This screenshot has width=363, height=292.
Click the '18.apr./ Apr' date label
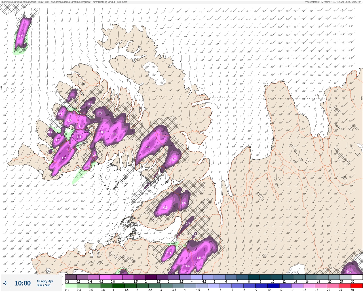coord(45,281)
